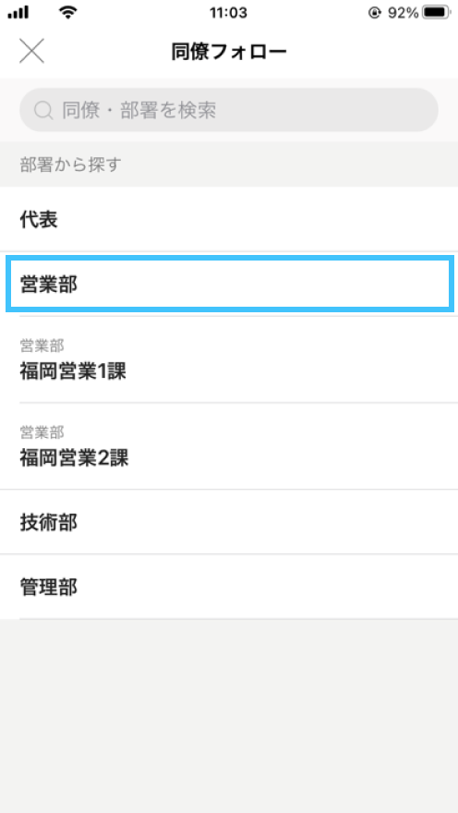
Task: Tap the 同僚フォロー page title
Action: pos(229,52)
